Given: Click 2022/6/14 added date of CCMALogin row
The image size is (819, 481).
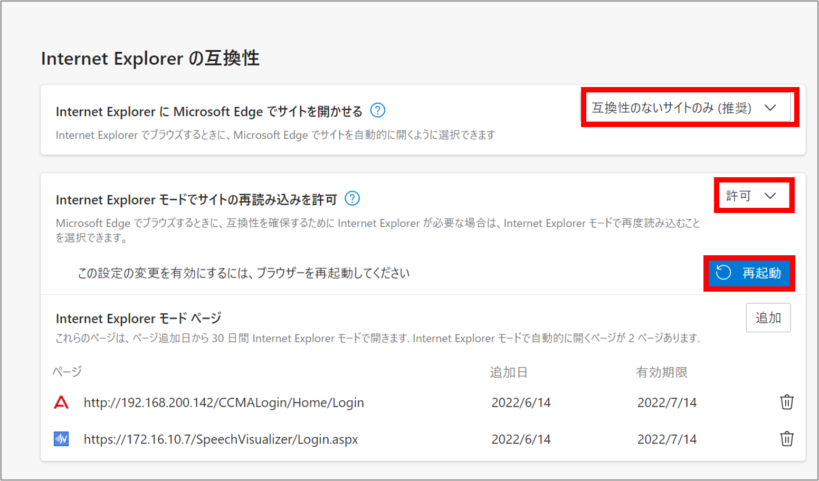Looking at the screenshot, I should pos(521,403).
